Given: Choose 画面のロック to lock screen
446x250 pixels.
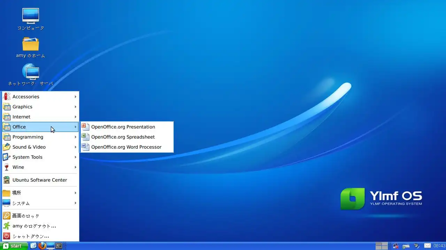Looking at the screenshot, I should click(40, 216).
